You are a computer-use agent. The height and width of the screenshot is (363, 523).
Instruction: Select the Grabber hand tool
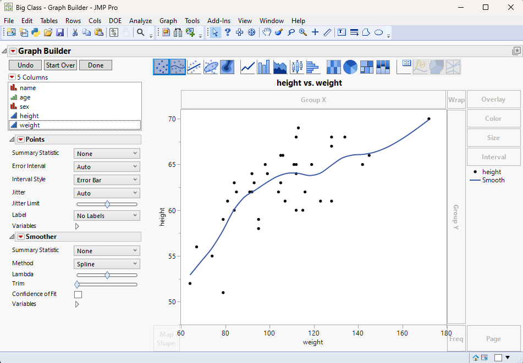point(267,32)
